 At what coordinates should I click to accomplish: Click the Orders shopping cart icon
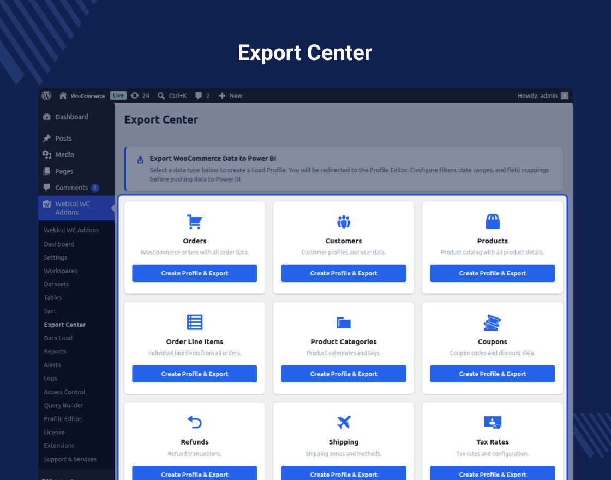click(x=194, y=221)
